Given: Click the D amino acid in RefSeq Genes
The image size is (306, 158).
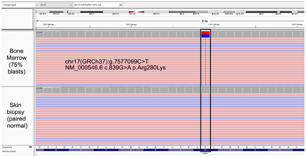Looking at the screenshot, I should click(x=181, y=150).
